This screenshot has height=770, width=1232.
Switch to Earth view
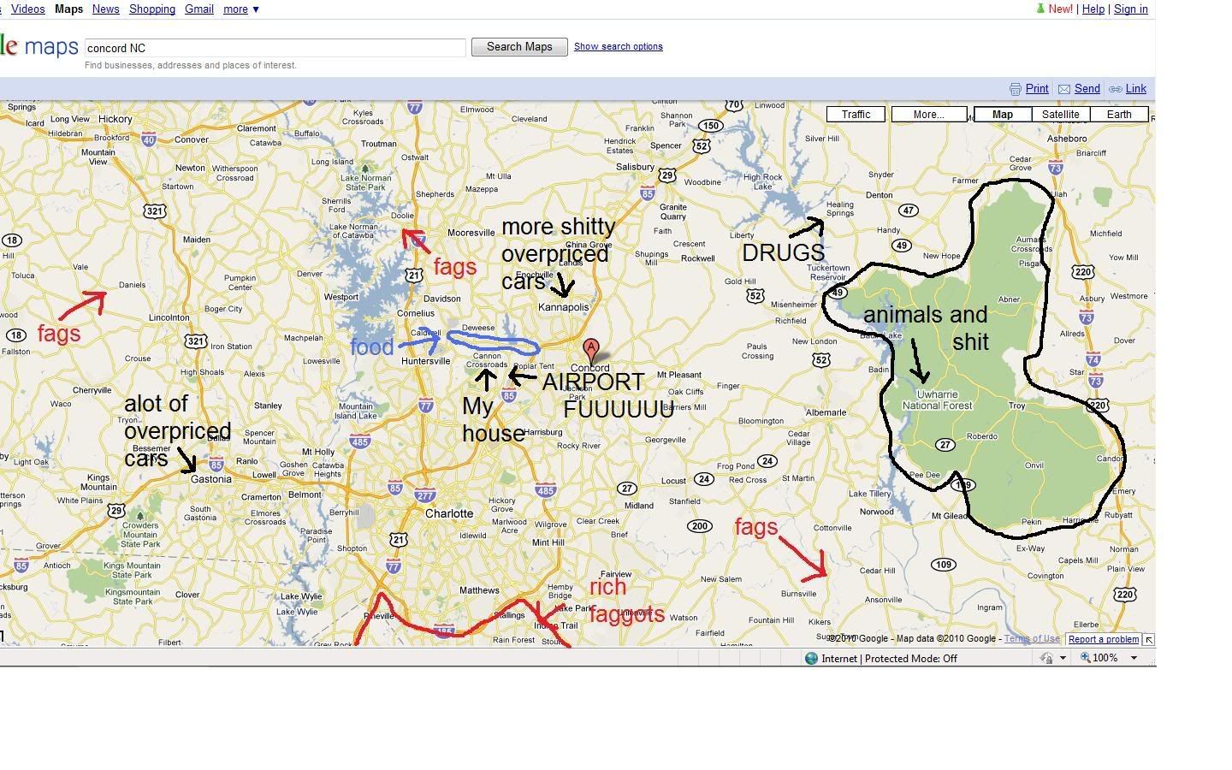(x=1118, y=115)
